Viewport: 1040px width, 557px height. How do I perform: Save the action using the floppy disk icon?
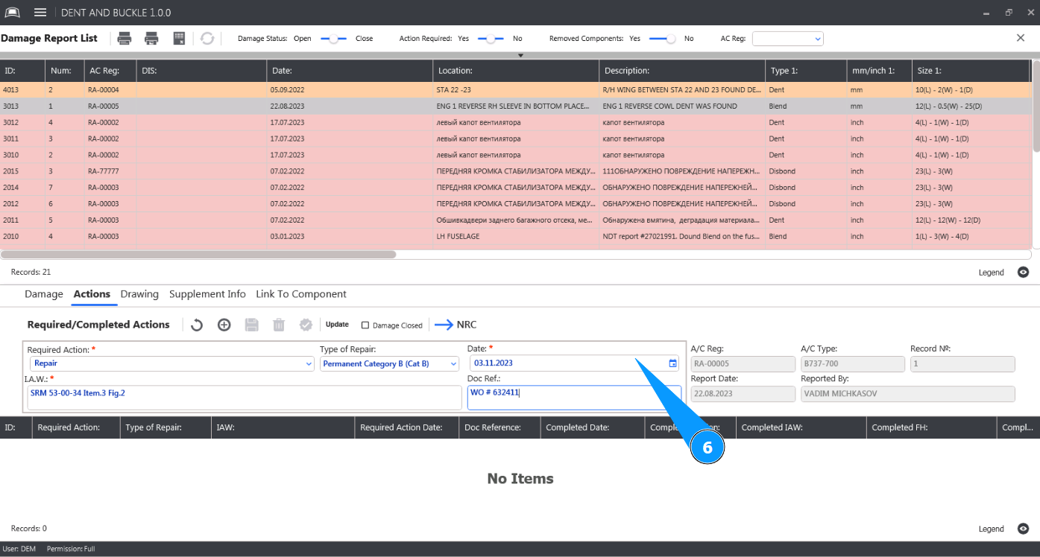[251, 325]
